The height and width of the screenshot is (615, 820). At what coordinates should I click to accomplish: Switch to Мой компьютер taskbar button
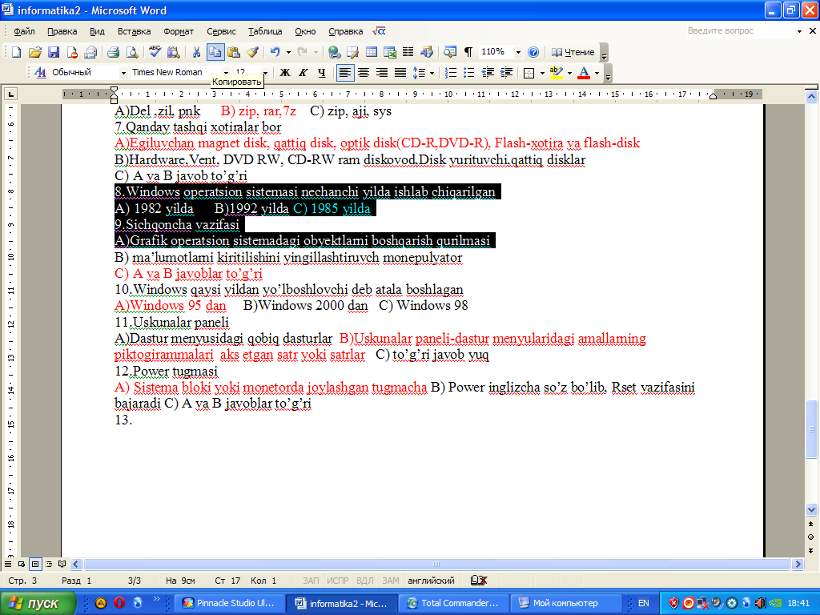pos(565,603)
